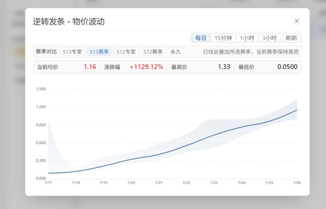Click the 7/20 date axis label
This screenshot has width=326, height=209.
[131, 183]
